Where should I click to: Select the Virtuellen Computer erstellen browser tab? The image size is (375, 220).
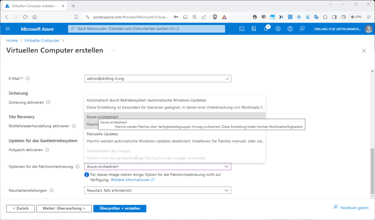point(35,6)
